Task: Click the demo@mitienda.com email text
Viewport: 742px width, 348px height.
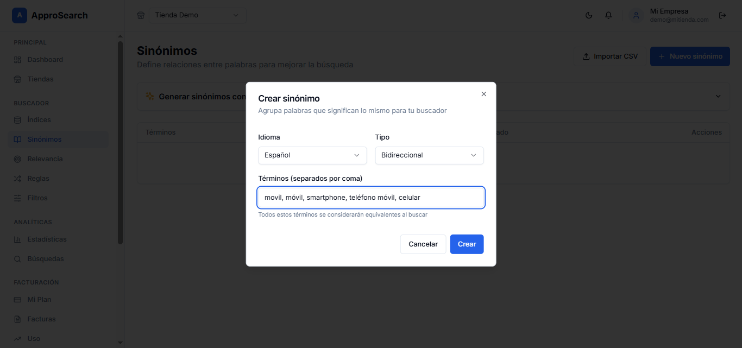Action: point(679,20)
